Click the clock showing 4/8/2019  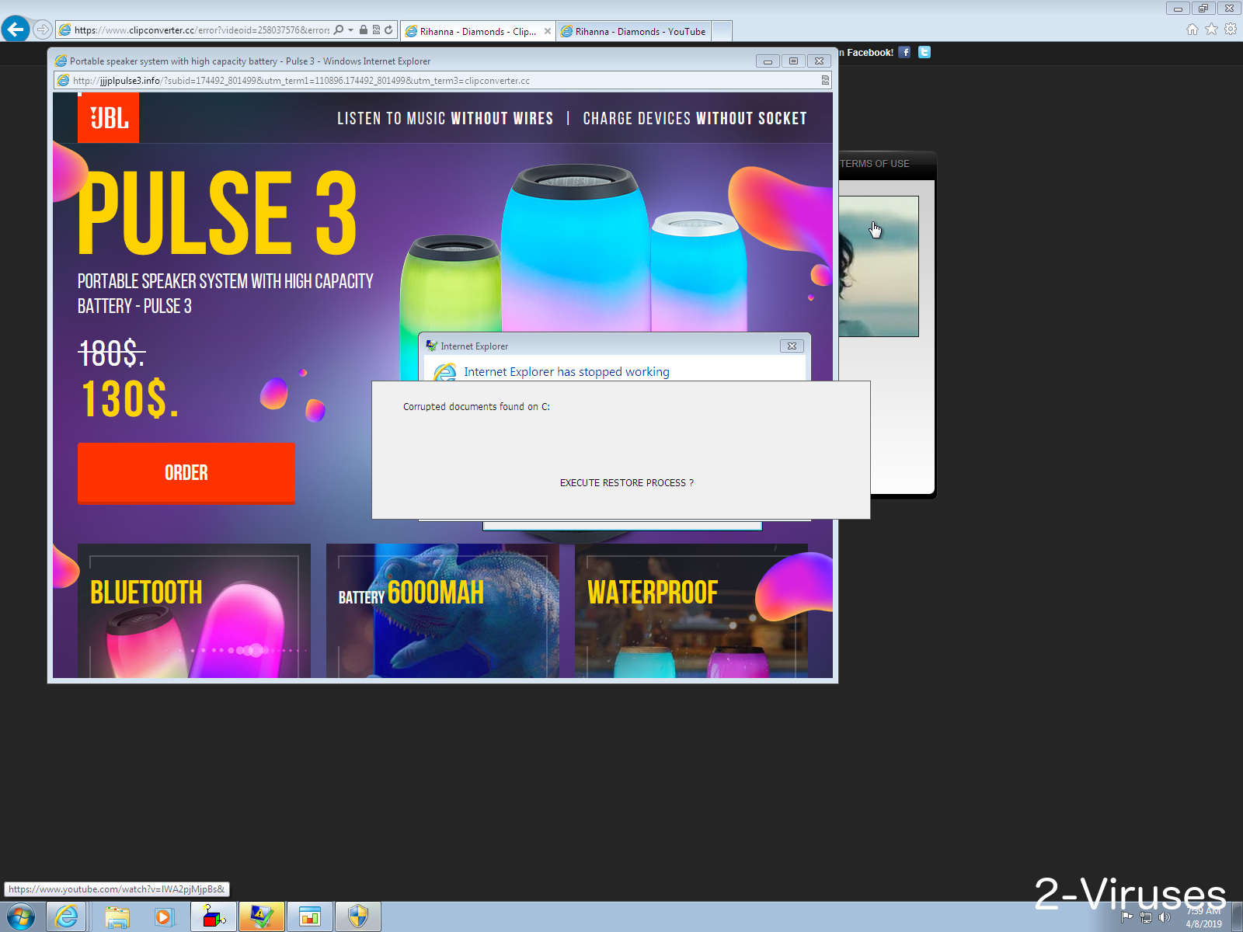(1203, 917)
